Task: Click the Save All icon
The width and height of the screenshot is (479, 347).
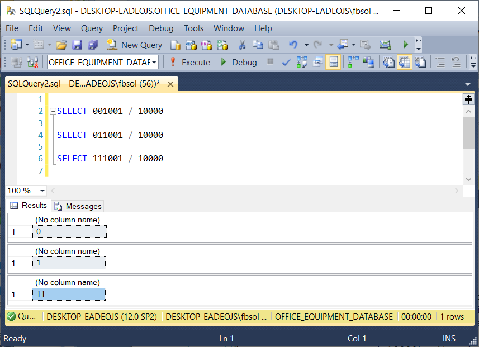Action: 92,45
